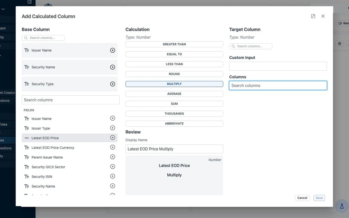Pick the SUM calculation
This screenshot has width=349, height=218.
[174, 104]
